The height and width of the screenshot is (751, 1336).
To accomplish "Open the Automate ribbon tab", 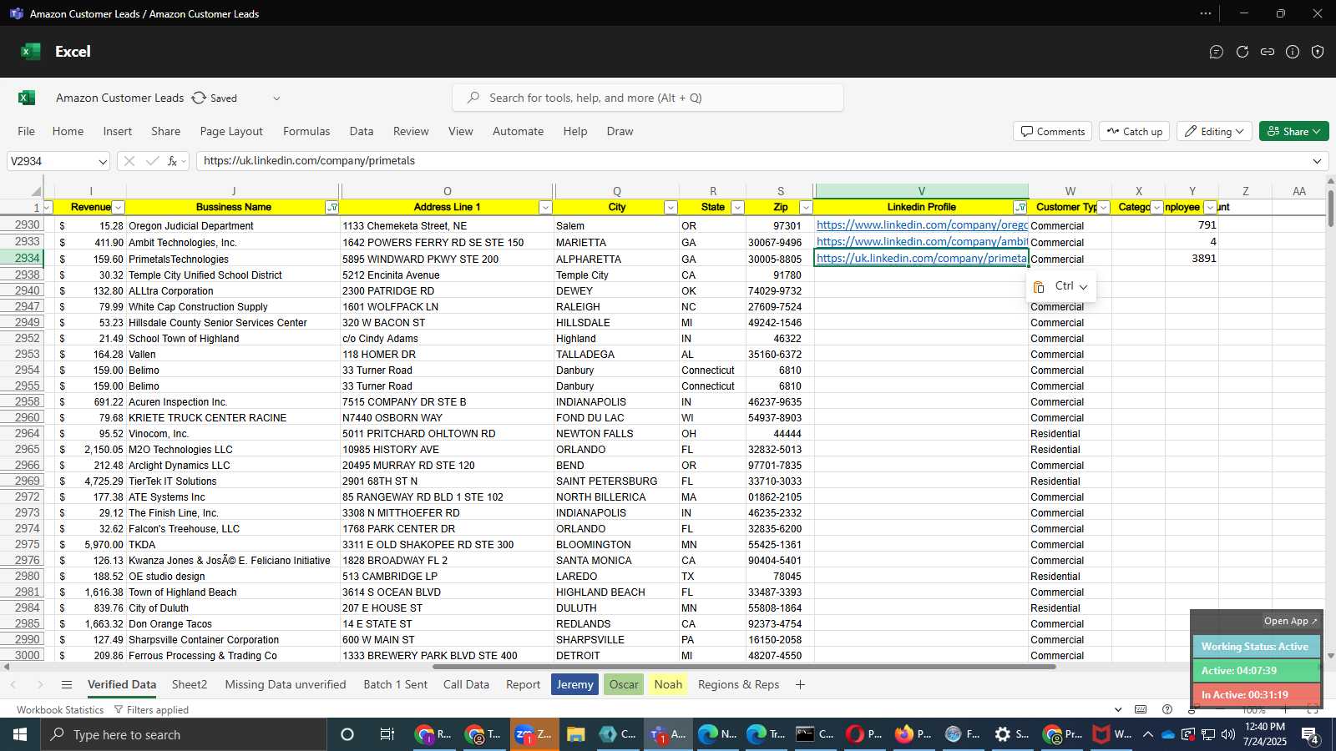I will tap(518, 132).
